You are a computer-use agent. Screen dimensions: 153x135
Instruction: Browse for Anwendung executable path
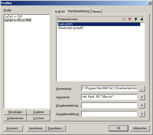pos(142,88)
